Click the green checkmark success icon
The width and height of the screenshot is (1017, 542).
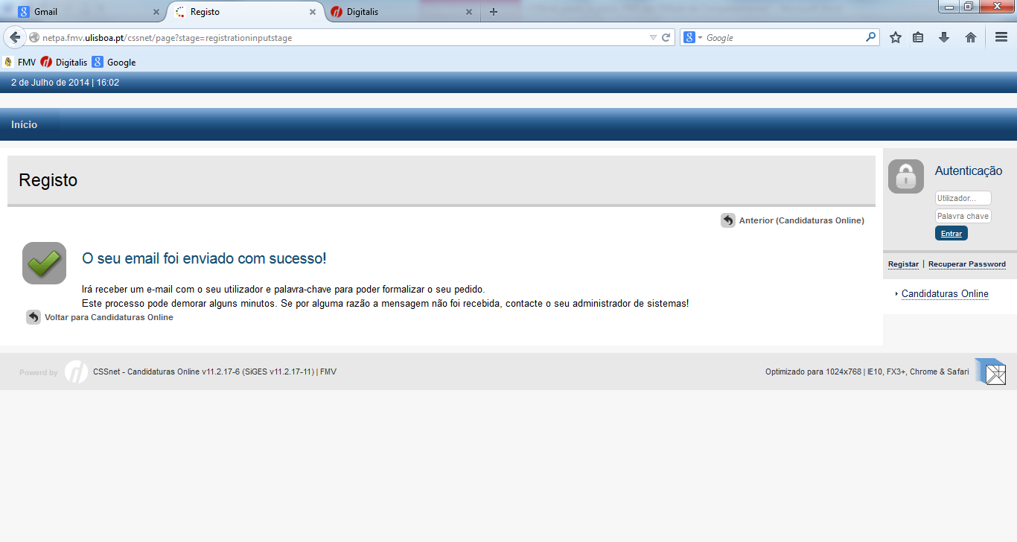click(x=45, y=263)
